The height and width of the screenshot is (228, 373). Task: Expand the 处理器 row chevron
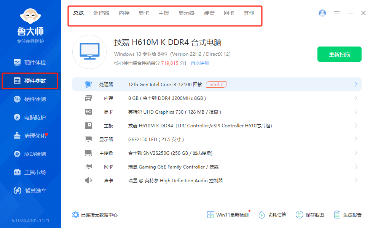coord(356,84)
